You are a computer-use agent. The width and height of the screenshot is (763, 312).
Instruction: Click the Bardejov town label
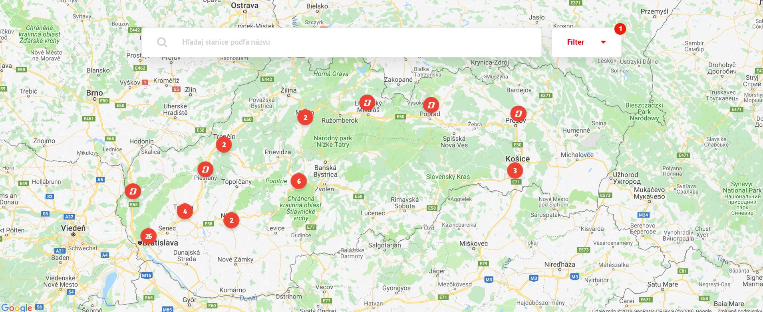(x=519, y=90)
